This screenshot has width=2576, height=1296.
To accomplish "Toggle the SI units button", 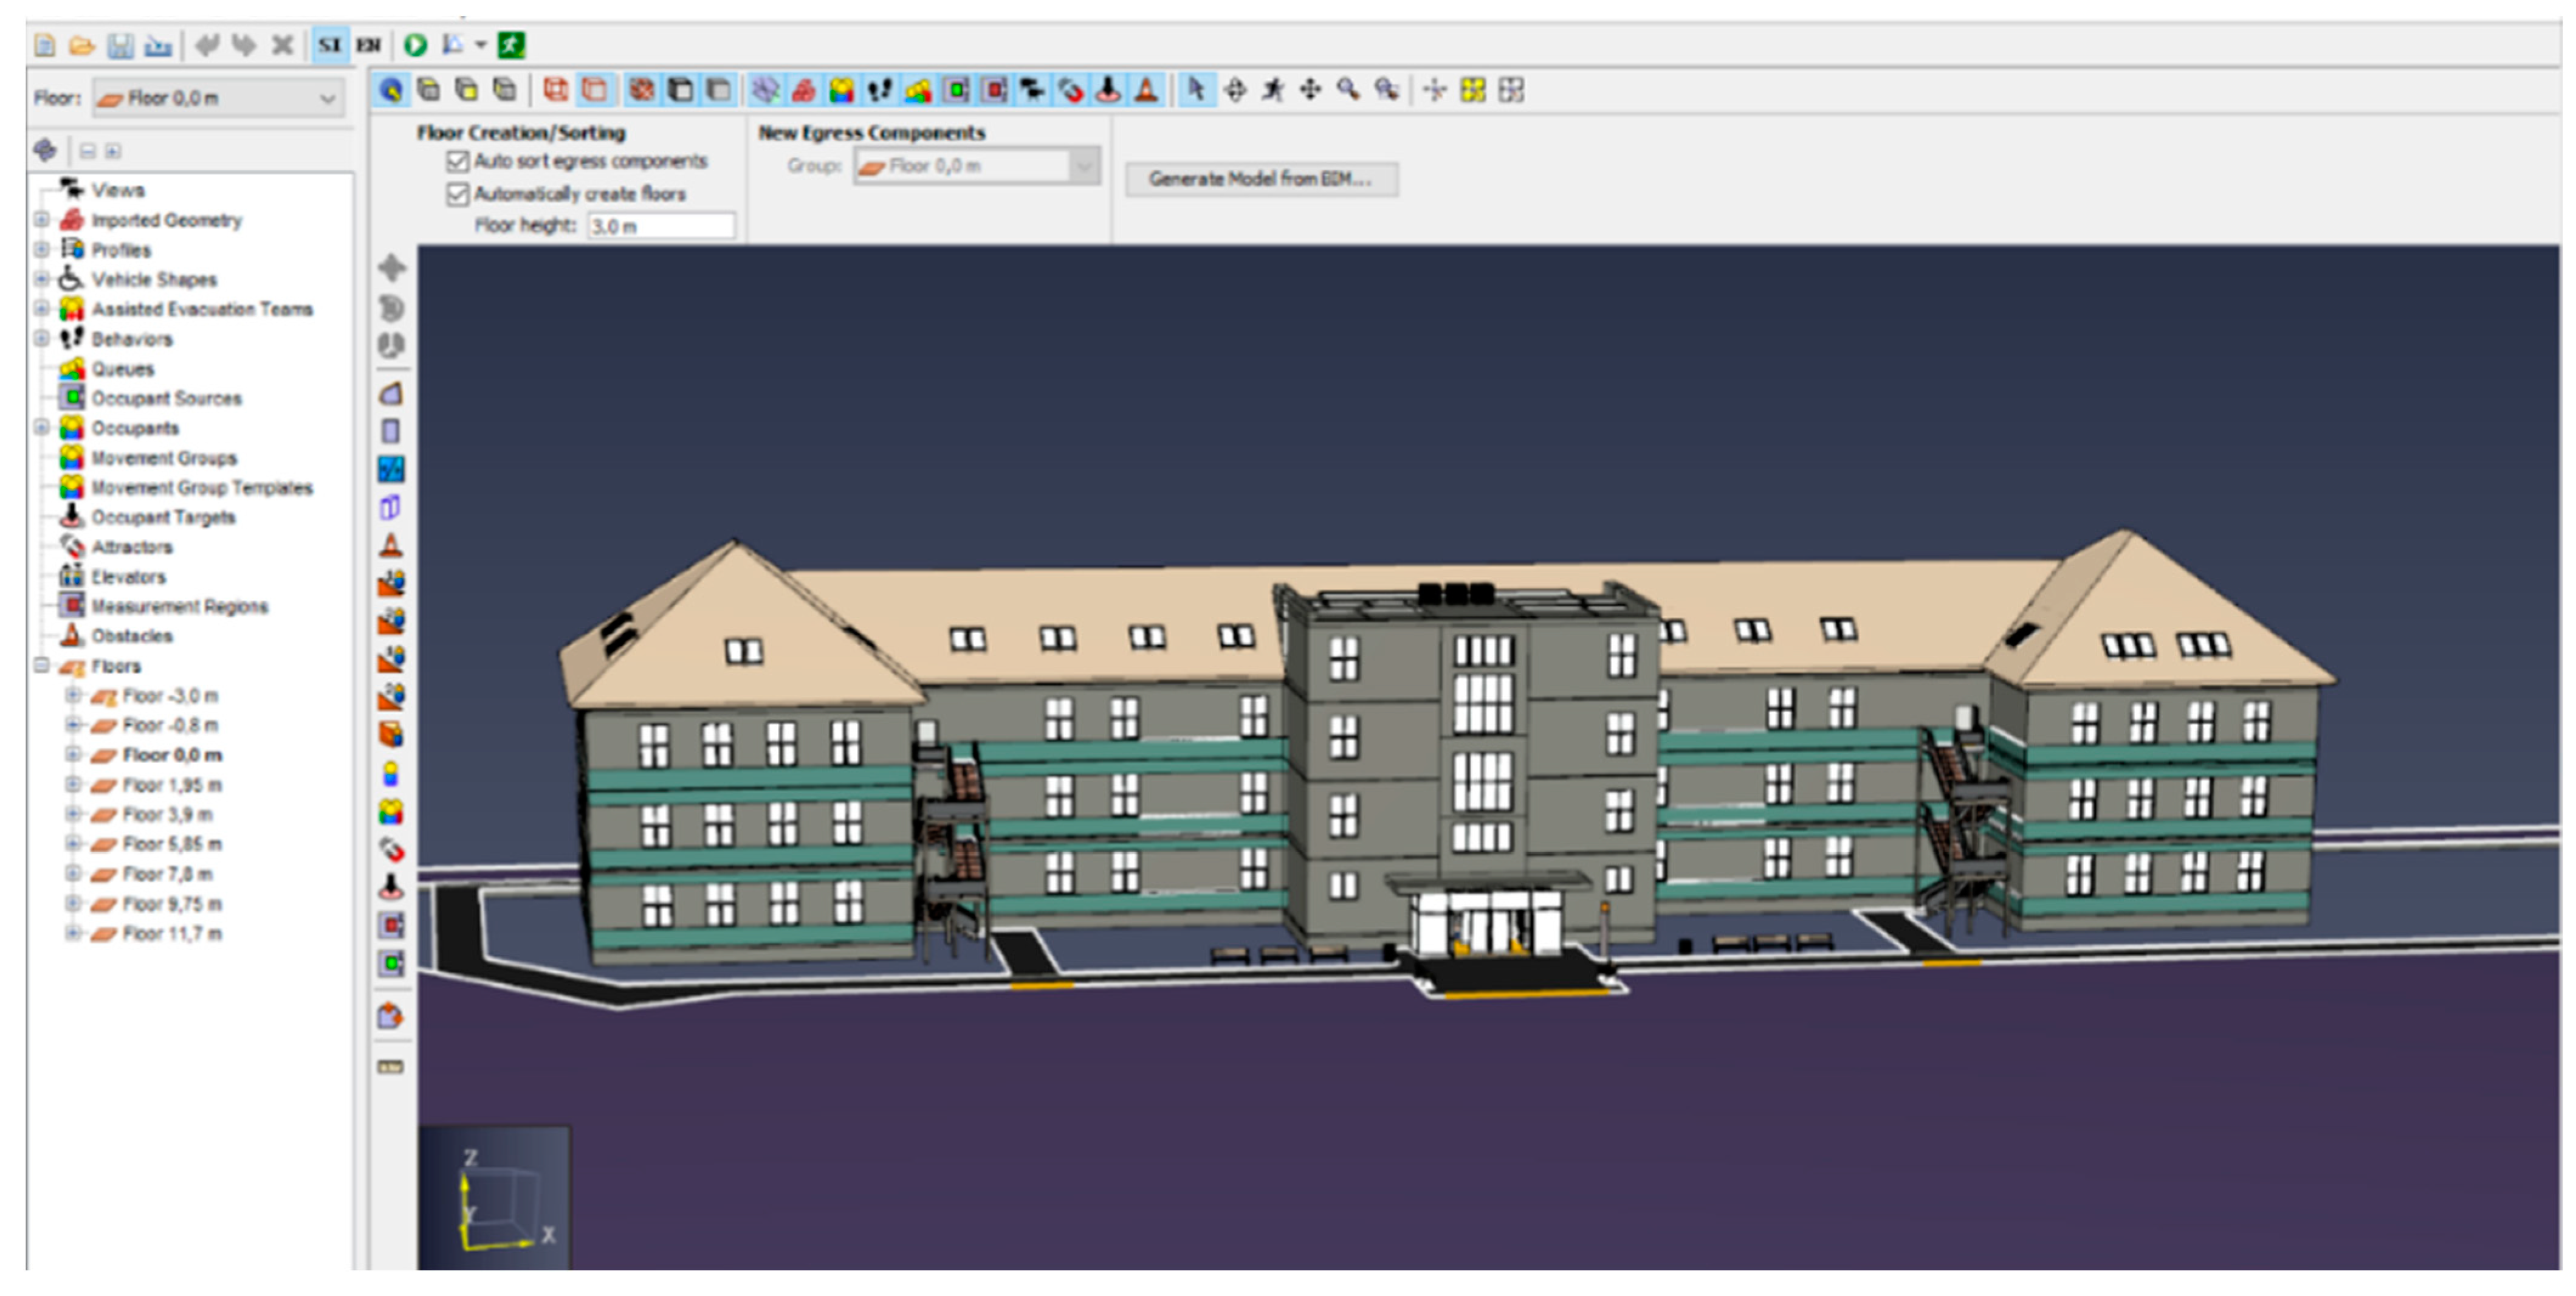I will coord(330,45).
